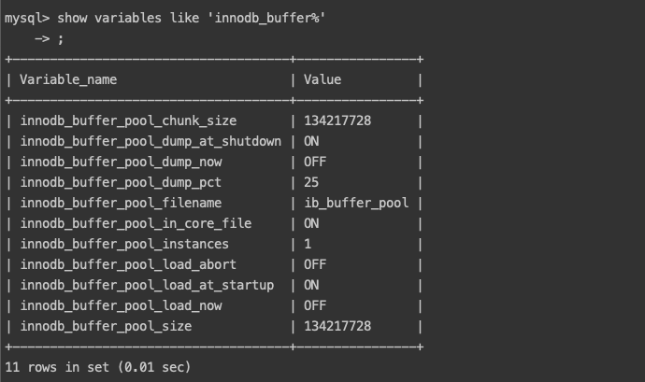The width and height of the screenshot is (645, 382).
Task: Click the buffer_pool_size value 134217728
Action: pyautogui.click(x=337, y=326)
